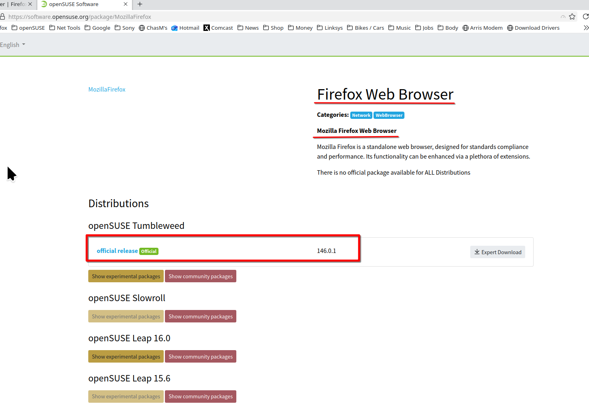Open the Google bookmarks folder

[x=97, y=28]
